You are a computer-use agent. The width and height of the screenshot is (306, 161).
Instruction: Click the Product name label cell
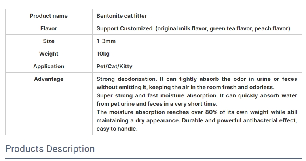click(x=49, y=16)
